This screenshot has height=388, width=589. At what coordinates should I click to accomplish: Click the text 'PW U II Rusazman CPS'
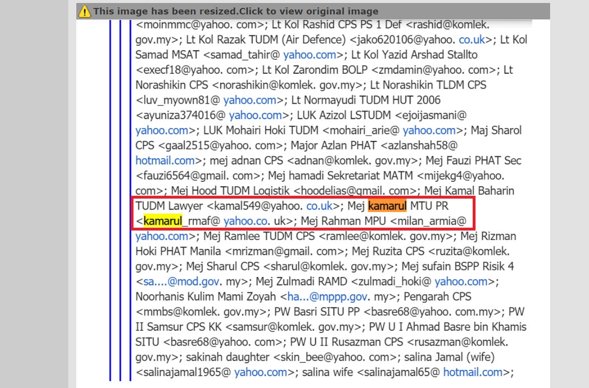(x=346, y=342)
